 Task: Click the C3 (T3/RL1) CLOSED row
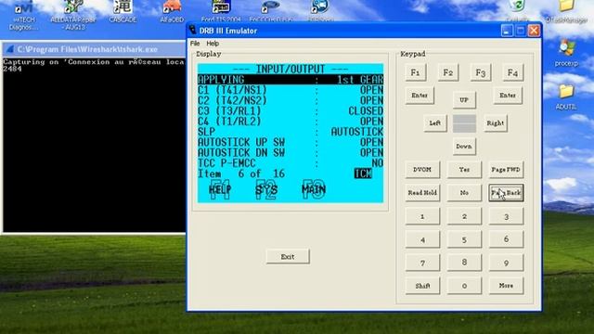point(291,111)
